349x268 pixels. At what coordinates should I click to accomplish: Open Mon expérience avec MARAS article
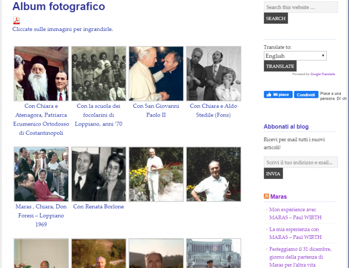coord(295,213)
